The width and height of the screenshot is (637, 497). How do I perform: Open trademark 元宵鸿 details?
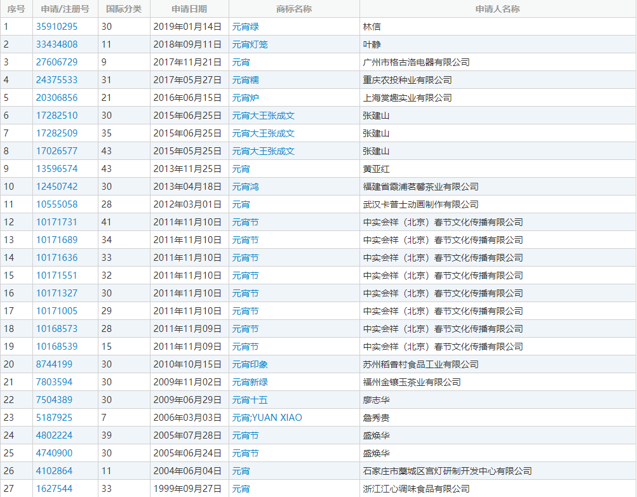(x=245, y=187)
